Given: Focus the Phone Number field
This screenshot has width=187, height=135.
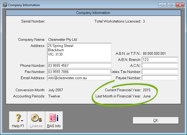Looking at the screenshot, I should click(79, 66).
